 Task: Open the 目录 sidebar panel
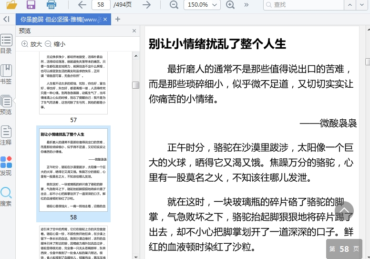click(x=6, y=44)
